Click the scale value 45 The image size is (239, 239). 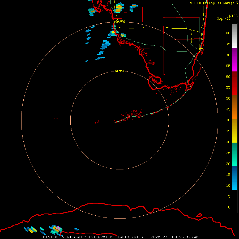click(x=228, y=109)
